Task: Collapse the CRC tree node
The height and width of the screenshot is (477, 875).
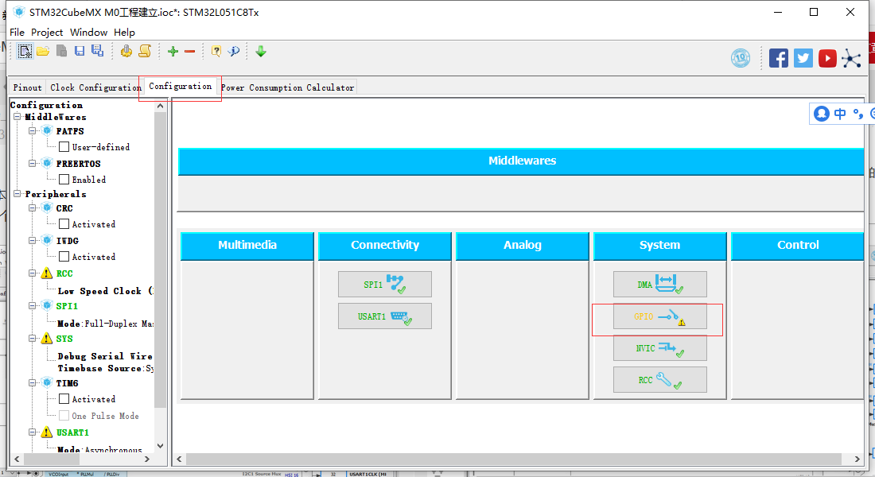Action: pos(33,208)
